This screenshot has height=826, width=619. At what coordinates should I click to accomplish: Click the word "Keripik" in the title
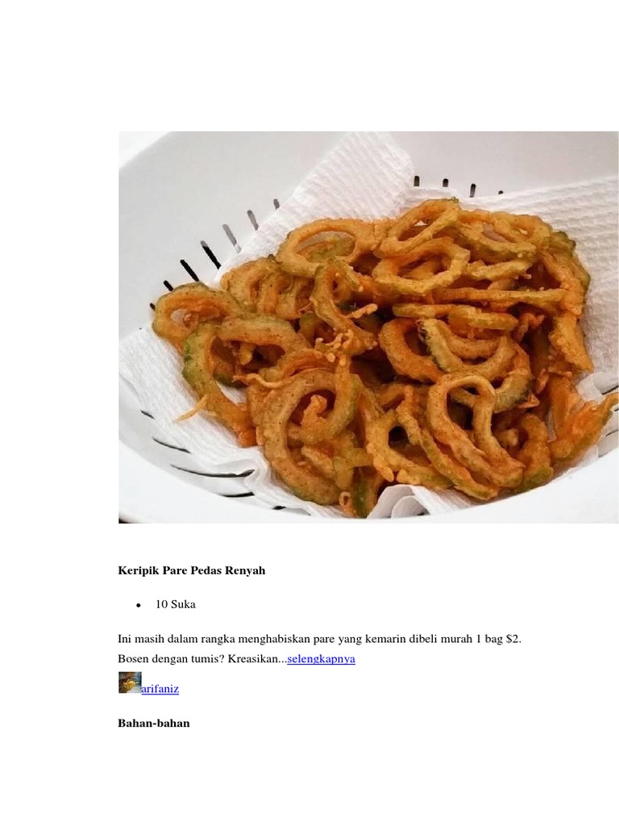tap(139, 570)
